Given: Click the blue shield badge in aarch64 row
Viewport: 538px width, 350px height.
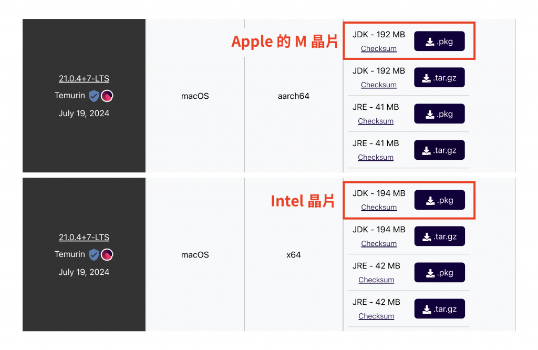Looking at the screenshot, I should tap(94, 96).
